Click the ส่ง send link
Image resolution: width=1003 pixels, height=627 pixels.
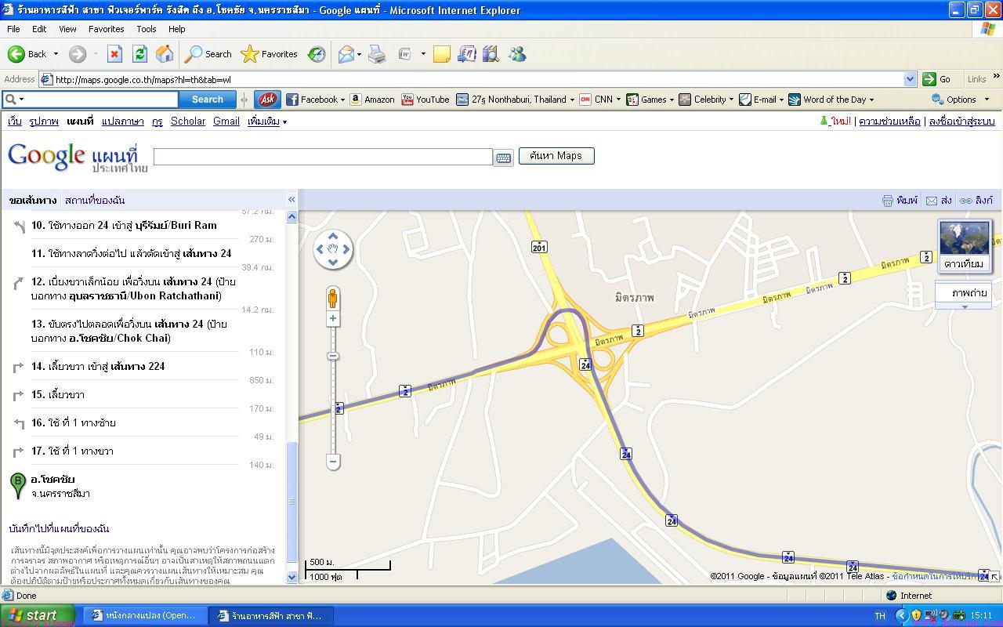point(939,201)
